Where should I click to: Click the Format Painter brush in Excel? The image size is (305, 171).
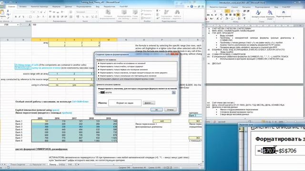(8, 18)
